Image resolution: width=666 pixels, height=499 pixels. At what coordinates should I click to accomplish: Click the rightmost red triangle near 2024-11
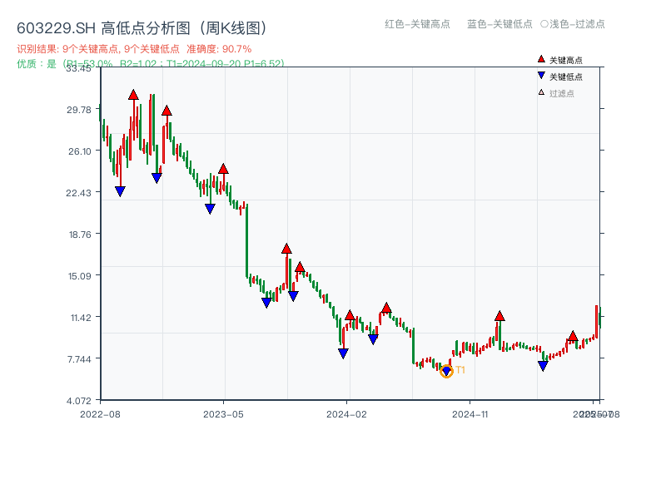499,316
